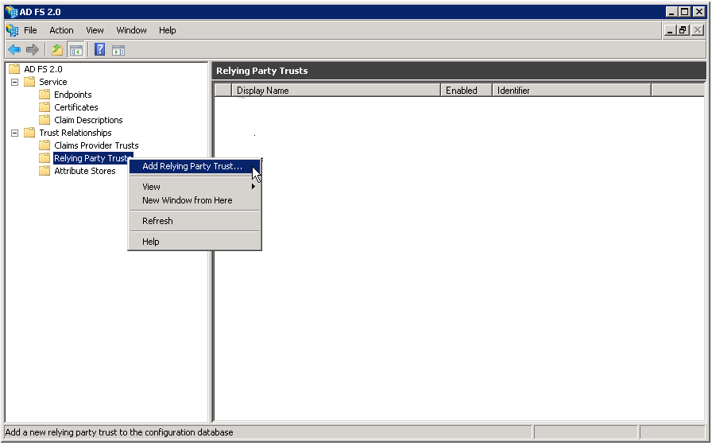Click the Trust Relationships folder icon

tap(29, 133)
